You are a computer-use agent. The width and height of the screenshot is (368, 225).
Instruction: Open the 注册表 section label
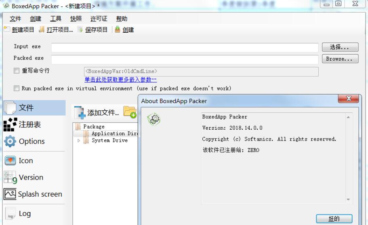[30, 124]
